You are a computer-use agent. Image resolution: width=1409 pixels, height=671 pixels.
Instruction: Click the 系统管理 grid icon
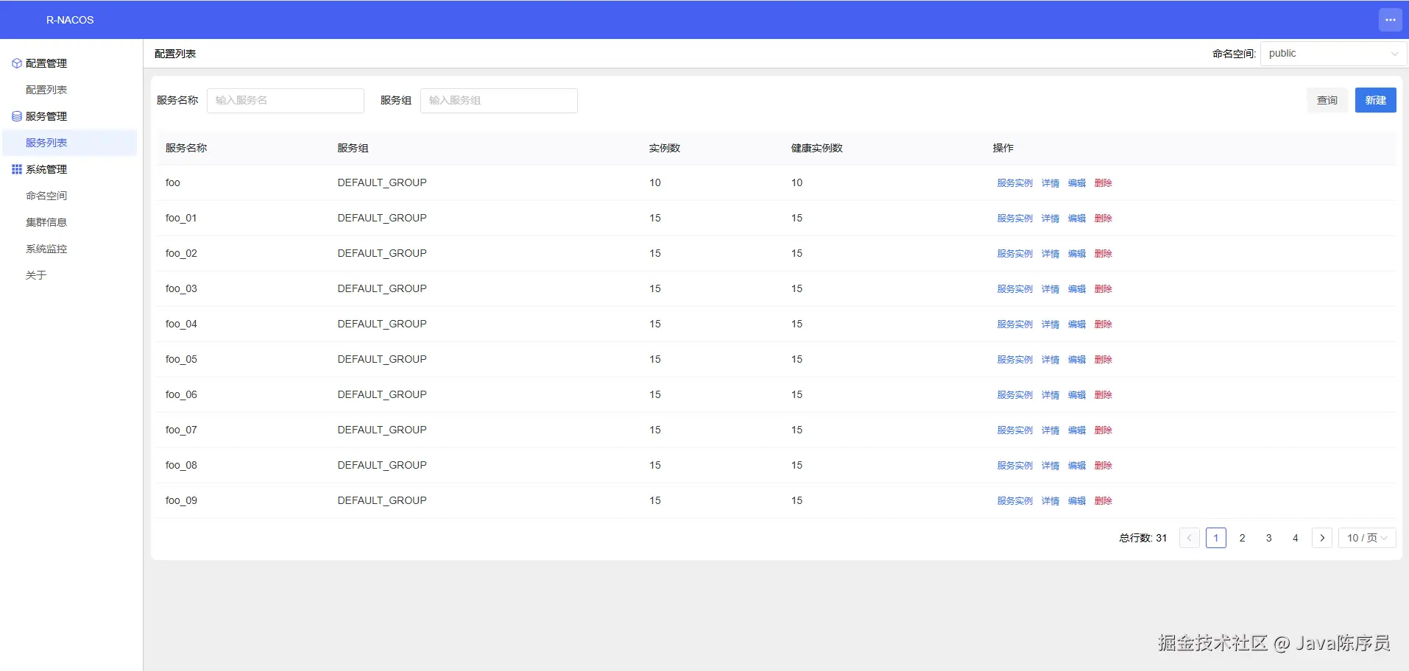(x=16, y=169)
